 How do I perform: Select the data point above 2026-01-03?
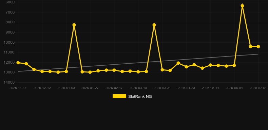click(x=66, y=71)
